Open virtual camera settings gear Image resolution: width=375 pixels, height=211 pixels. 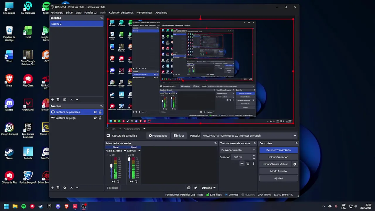pyautogui.click(x=295, y=164)
